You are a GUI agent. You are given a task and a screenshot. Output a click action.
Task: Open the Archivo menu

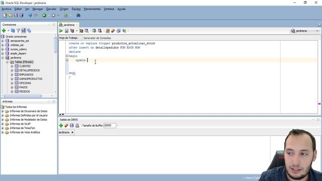point(7,9)
